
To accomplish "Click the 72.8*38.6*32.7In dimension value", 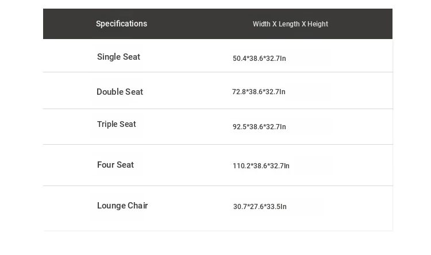I will click(259, 92).
